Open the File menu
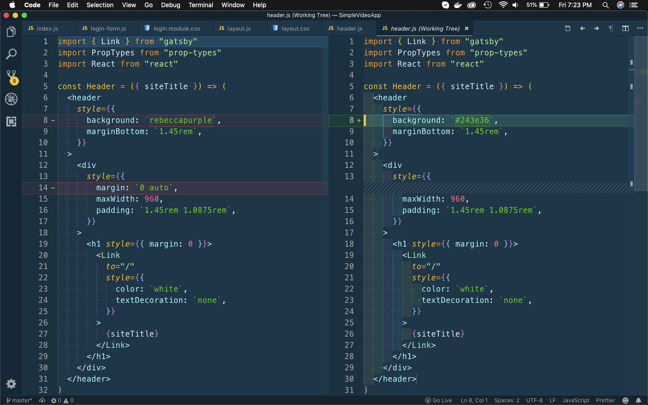This screenshot has height=405, width=648. (x=54, y=5)
